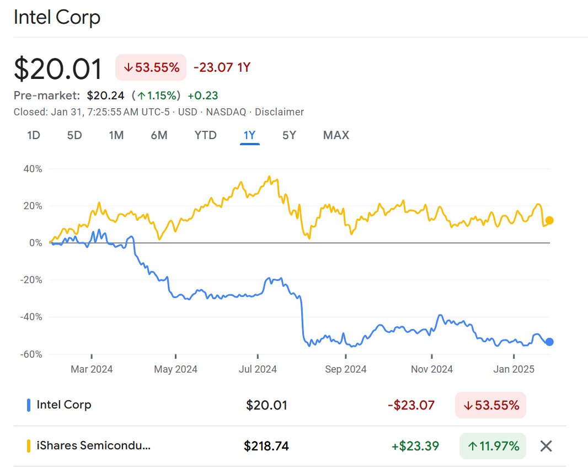Viewport: 588px width, 467px height.
Task: Click the blue Intel Corp legend marker
Action: click(x=28, y=405)
